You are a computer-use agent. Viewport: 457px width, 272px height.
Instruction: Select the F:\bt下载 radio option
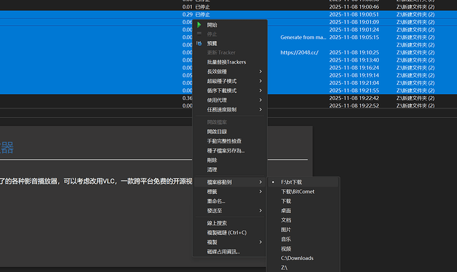click(274, 182)
